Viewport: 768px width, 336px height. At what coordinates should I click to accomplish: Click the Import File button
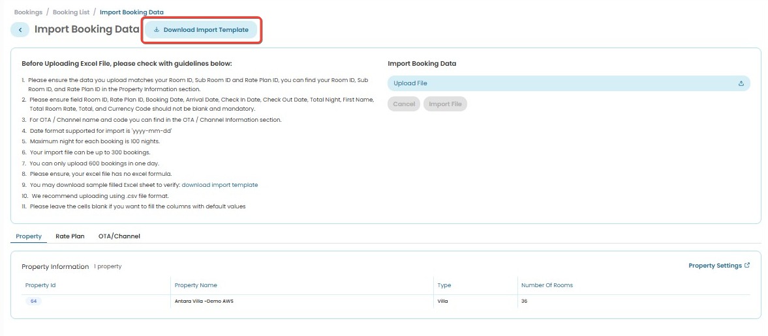[x=445, y=104]
